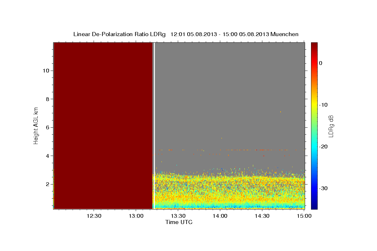Click the 14:30 time tick label
This screenshot has width=377, height=251.
coord(262,216)
